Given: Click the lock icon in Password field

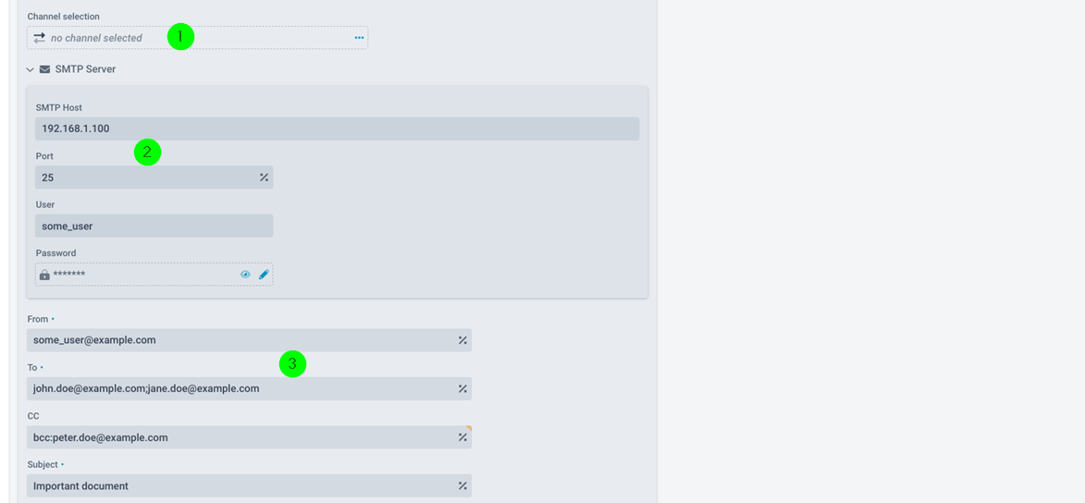Looking at the screenshot, I should 44,275.
